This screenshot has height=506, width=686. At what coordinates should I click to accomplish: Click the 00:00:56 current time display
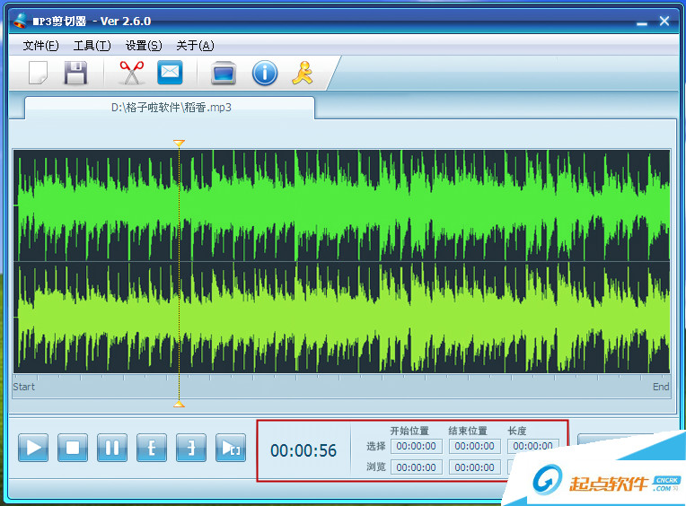[x=303, y=451]
